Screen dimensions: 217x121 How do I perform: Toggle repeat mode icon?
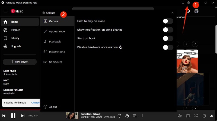188,116
